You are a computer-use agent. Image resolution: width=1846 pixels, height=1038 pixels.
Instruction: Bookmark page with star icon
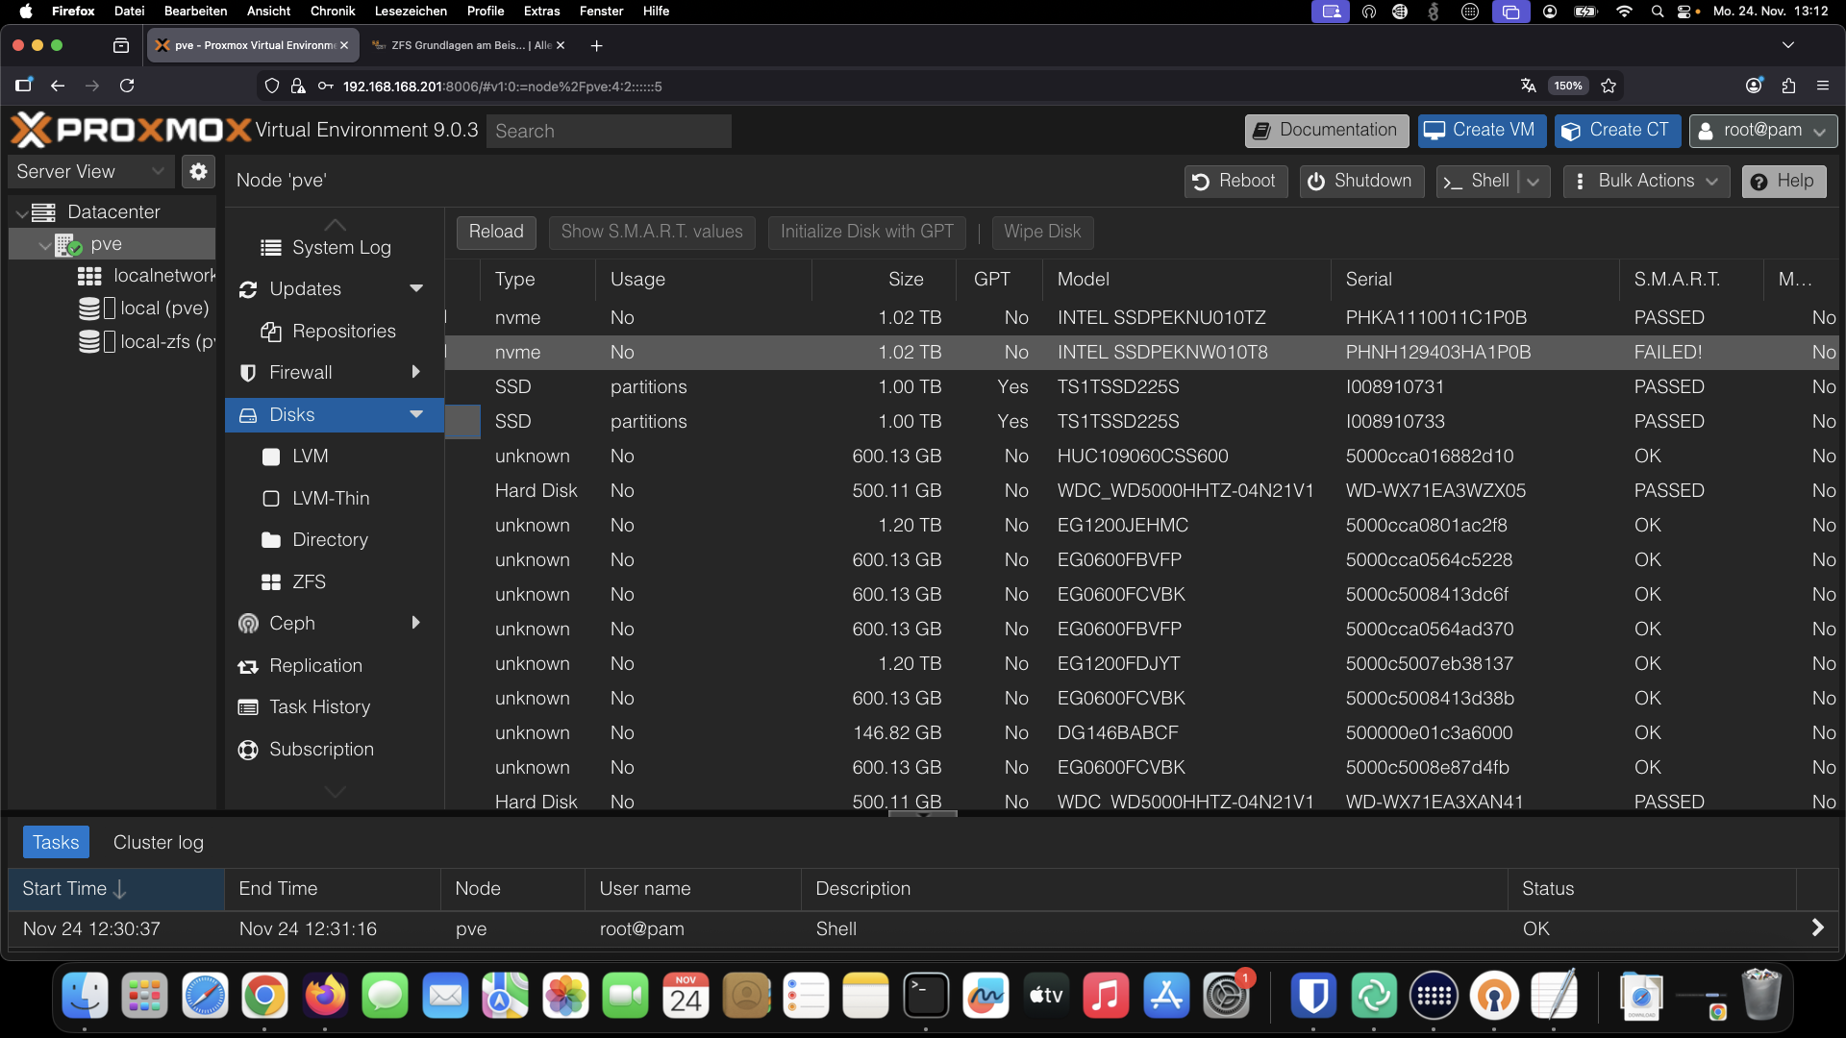(x=1609, y=86)
